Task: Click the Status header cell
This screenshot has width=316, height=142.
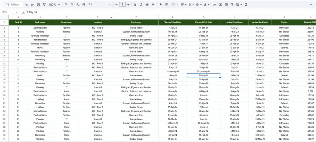Action: point(284,22)
